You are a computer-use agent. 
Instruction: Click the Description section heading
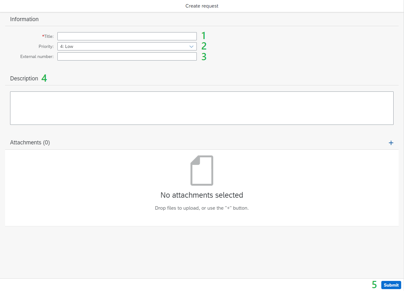point(24,79)
